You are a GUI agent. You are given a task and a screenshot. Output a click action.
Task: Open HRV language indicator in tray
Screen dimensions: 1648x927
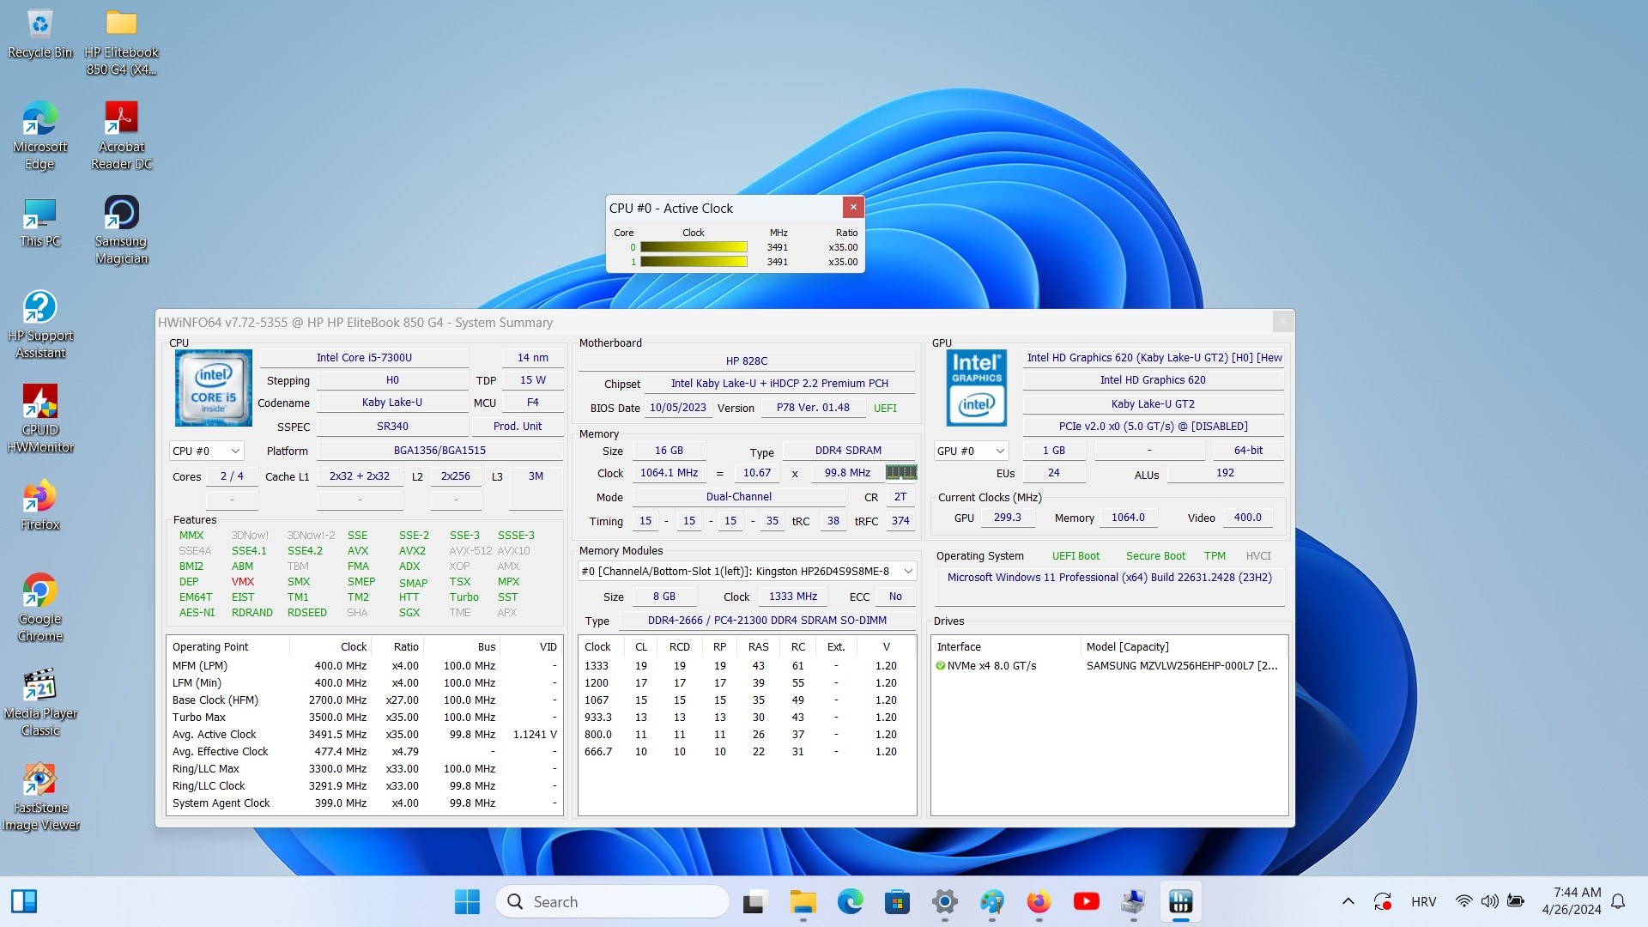(x=1423, y=901)
